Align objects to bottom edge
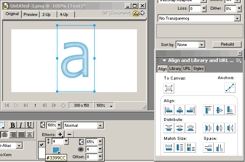 tap(230, 110)
